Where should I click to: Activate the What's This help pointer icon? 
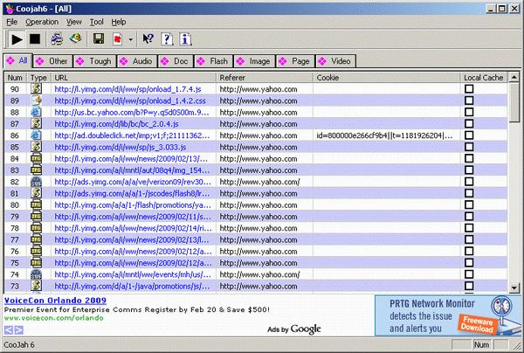pos(148,39)
